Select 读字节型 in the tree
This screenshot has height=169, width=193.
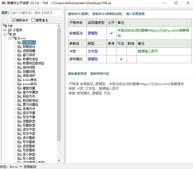click(x=29, y=129)
